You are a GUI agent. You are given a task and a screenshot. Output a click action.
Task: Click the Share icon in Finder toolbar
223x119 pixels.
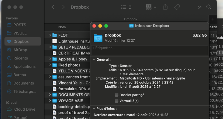click(x=165, y=7)
